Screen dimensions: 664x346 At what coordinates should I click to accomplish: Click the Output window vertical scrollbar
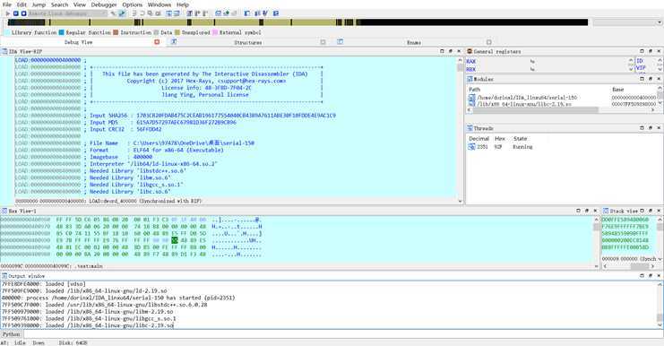pyautogui.click(x=660, y=305)
